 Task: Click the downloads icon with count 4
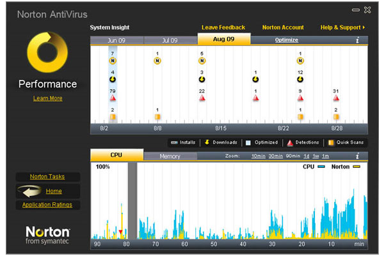click(113, 79)
